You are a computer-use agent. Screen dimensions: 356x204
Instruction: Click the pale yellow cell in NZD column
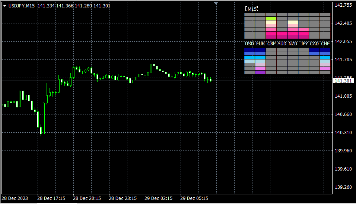click(293, 22)
